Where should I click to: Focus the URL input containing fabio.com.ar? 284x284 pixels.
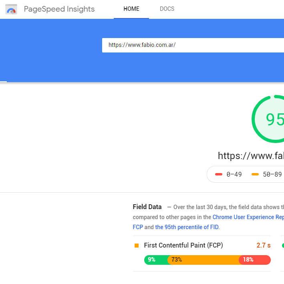click(193, 45)
